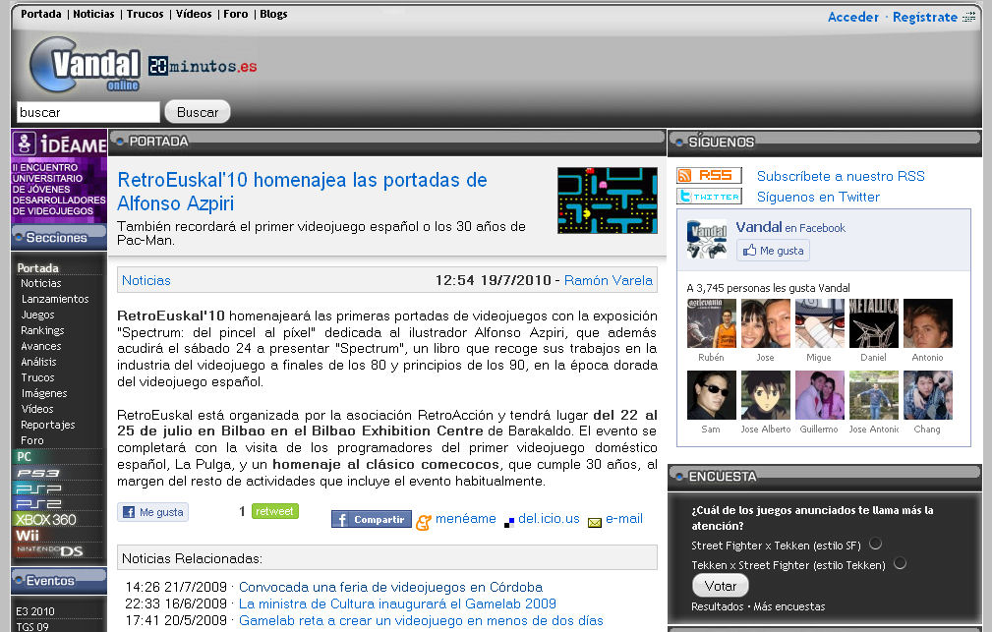Image resolution: width=992 pixels, height=632 pixels.
Task: Select Tekken x Street Fighter poll option
Action: (900, 563)
